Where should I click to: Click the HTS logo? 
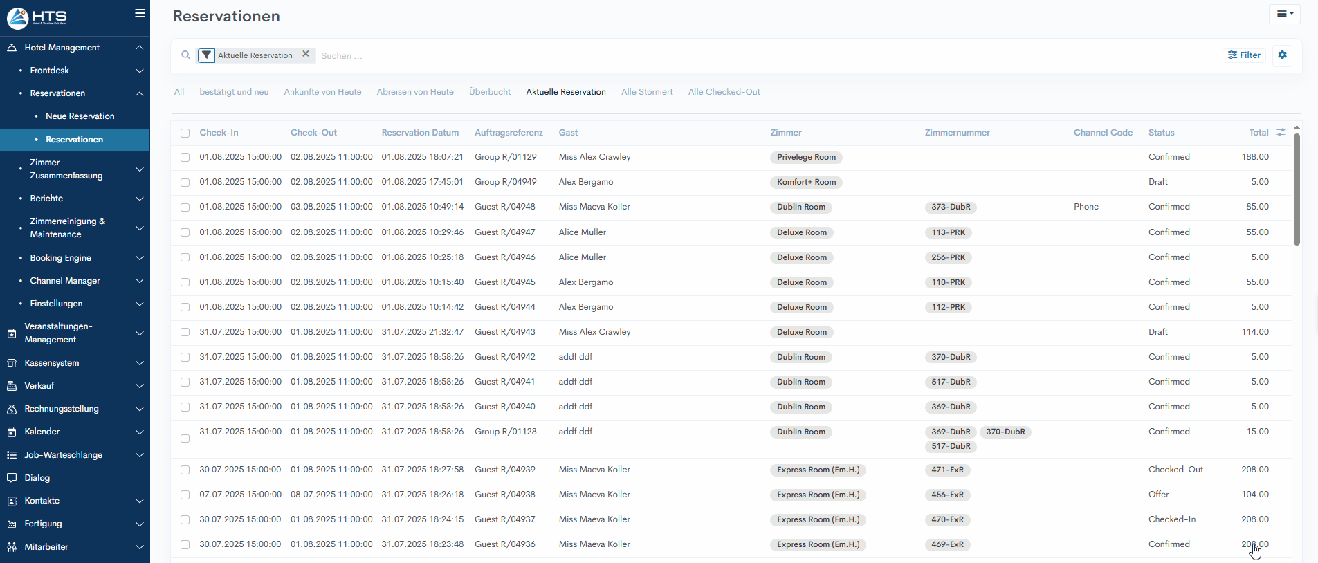tap(37, 17)
